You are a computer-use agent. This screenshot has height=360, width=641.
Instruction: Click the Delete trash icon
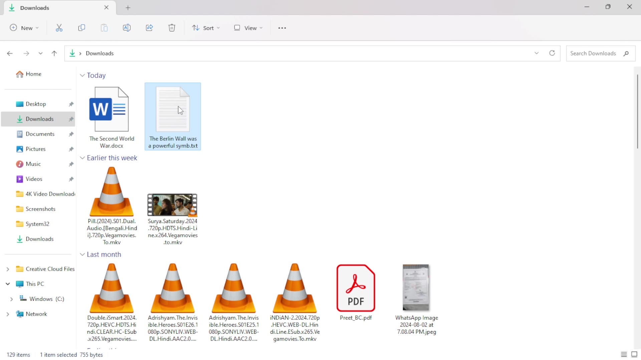(x=172, y=28)
